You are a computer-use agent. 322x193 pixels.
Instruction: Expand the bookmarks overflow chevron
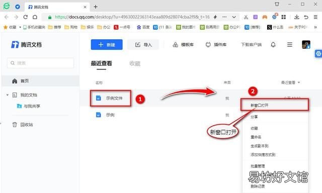pos(315,27)
